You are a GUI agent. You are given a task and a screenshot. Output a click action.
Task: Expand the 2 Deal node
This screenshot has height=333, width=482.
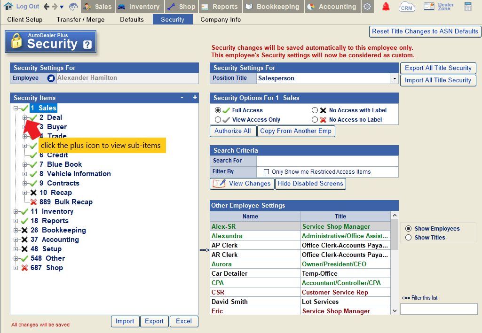tap(24, 117)
